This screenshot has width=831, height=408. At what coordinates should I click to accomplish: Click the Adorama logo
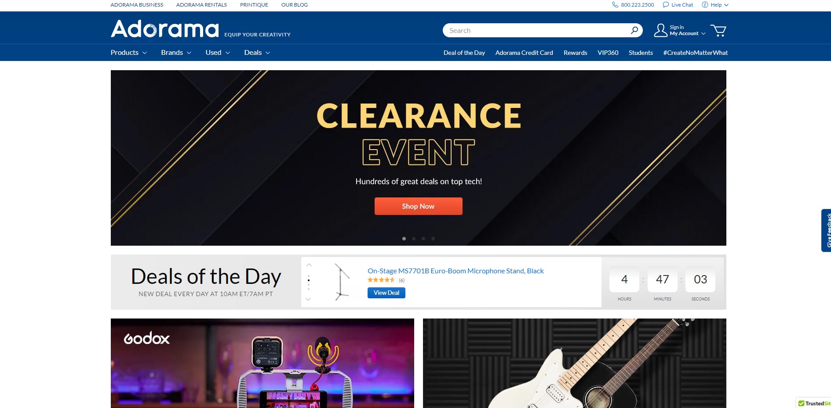(165, 29)
